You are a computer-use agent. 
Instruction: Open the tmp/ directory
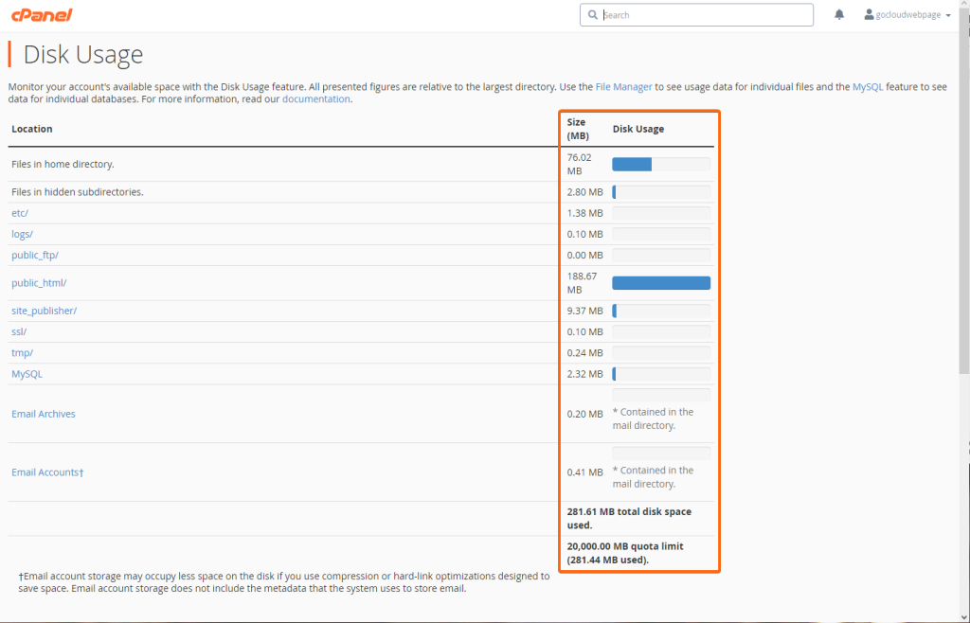[22, 352]
